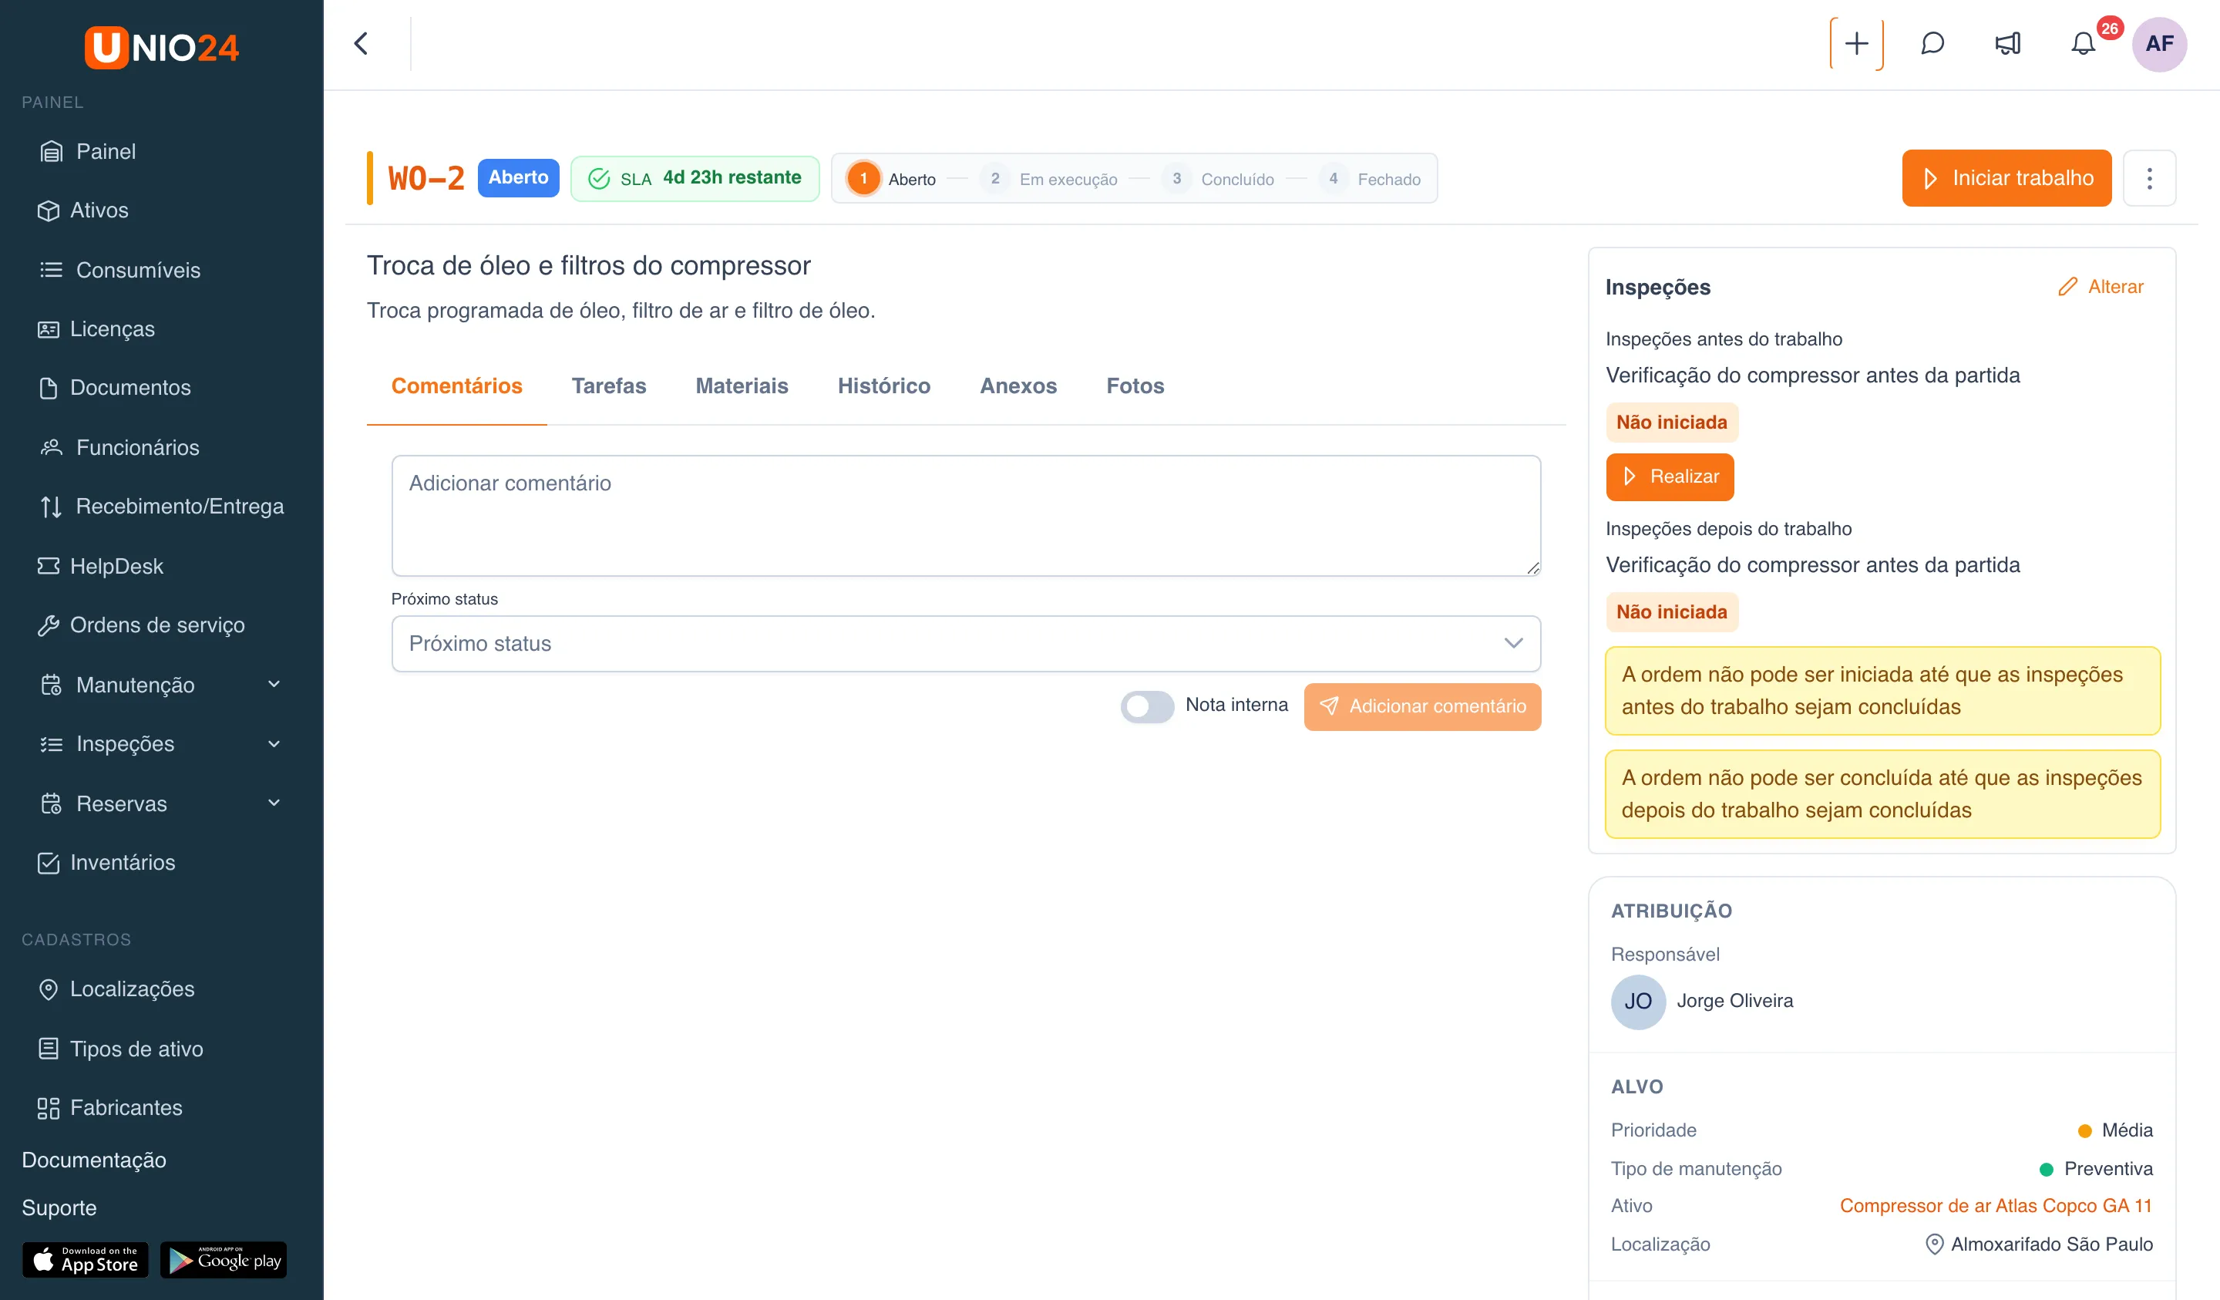Open Google Play badge
Screen dimensions: 2220x1300
click(x=224, y=1261)
